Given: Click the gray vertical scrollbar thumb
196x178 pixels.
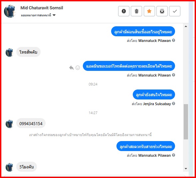Looking at the screenshot, I should tap(186, 122).
